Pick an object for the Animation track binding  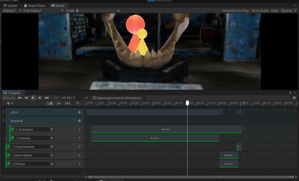(52, 129)
